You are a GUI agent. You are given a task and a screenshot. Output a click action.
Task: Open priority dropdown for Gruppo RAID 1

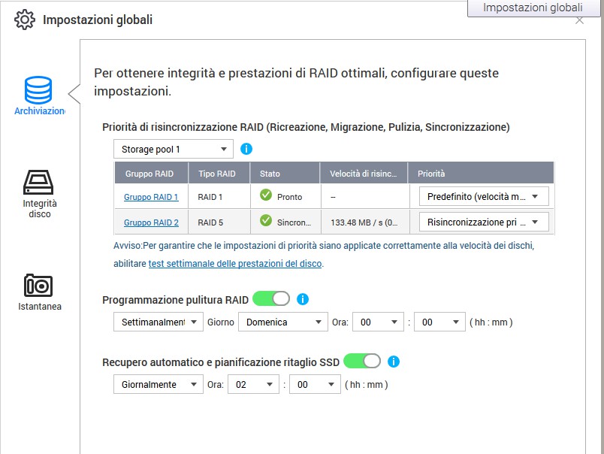coord(483,197)
